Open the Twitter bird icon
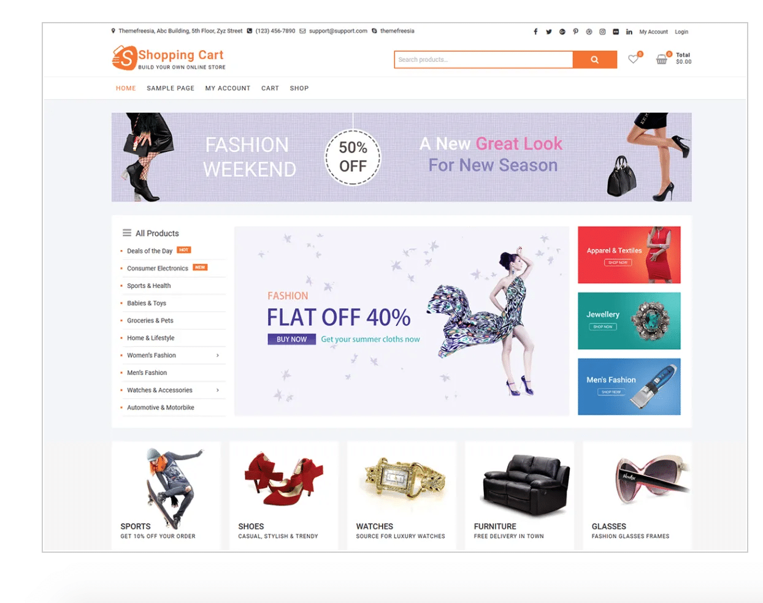Screen dimensions: 763x603 [x=549, y=32]
